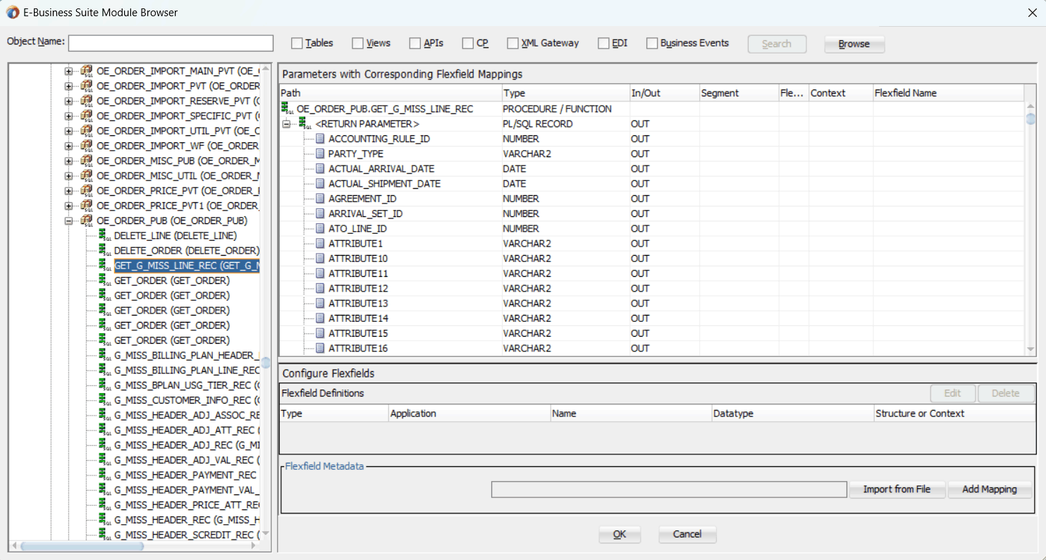The image size is (1046, 560).
Task: Expand the OE_ORDER_PRICE_PVT tree node
Action: (x=69, y=191)
